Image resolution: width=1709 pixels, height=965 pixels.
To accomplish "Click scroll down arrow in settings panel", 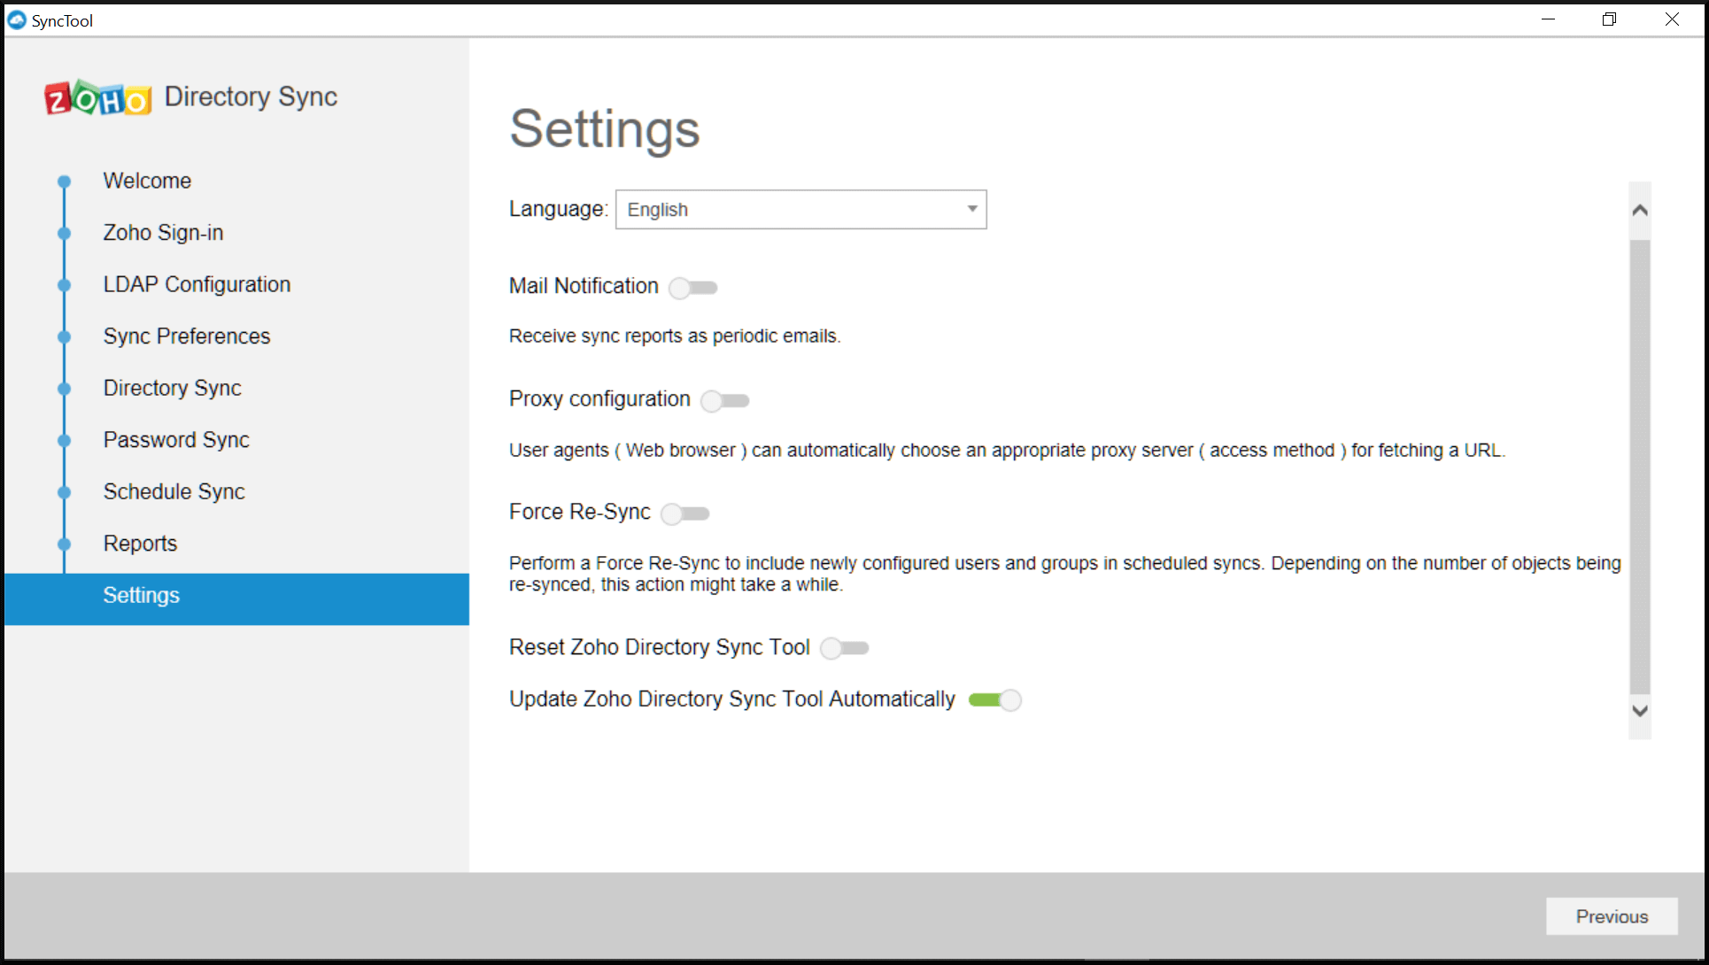I will click(x=1639, y=711).
